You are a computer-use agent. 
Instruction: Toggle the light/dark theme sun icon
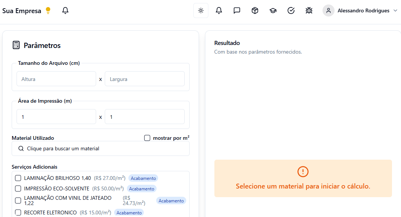tap(200, 10)
